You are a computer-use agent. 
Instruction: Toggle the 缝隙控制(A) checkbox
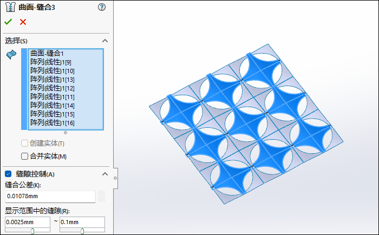8,174
